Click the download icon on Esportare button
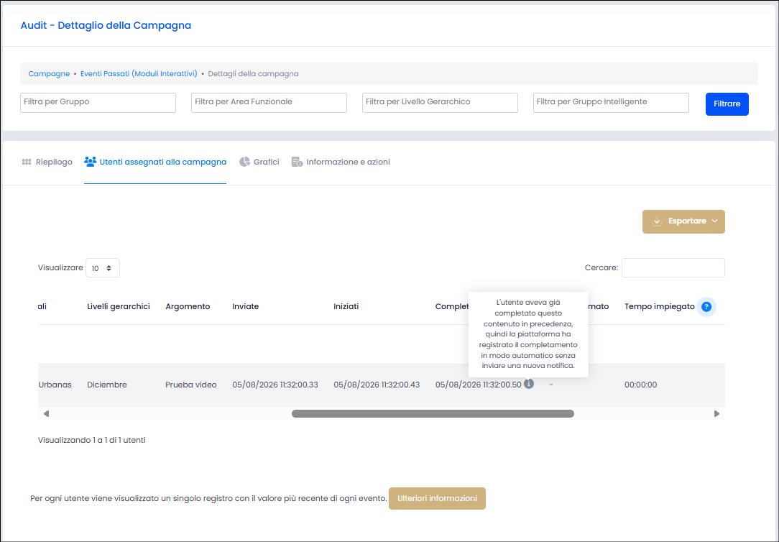The width and height of the screenshot is (779, 542). click(x=657, y=221)
